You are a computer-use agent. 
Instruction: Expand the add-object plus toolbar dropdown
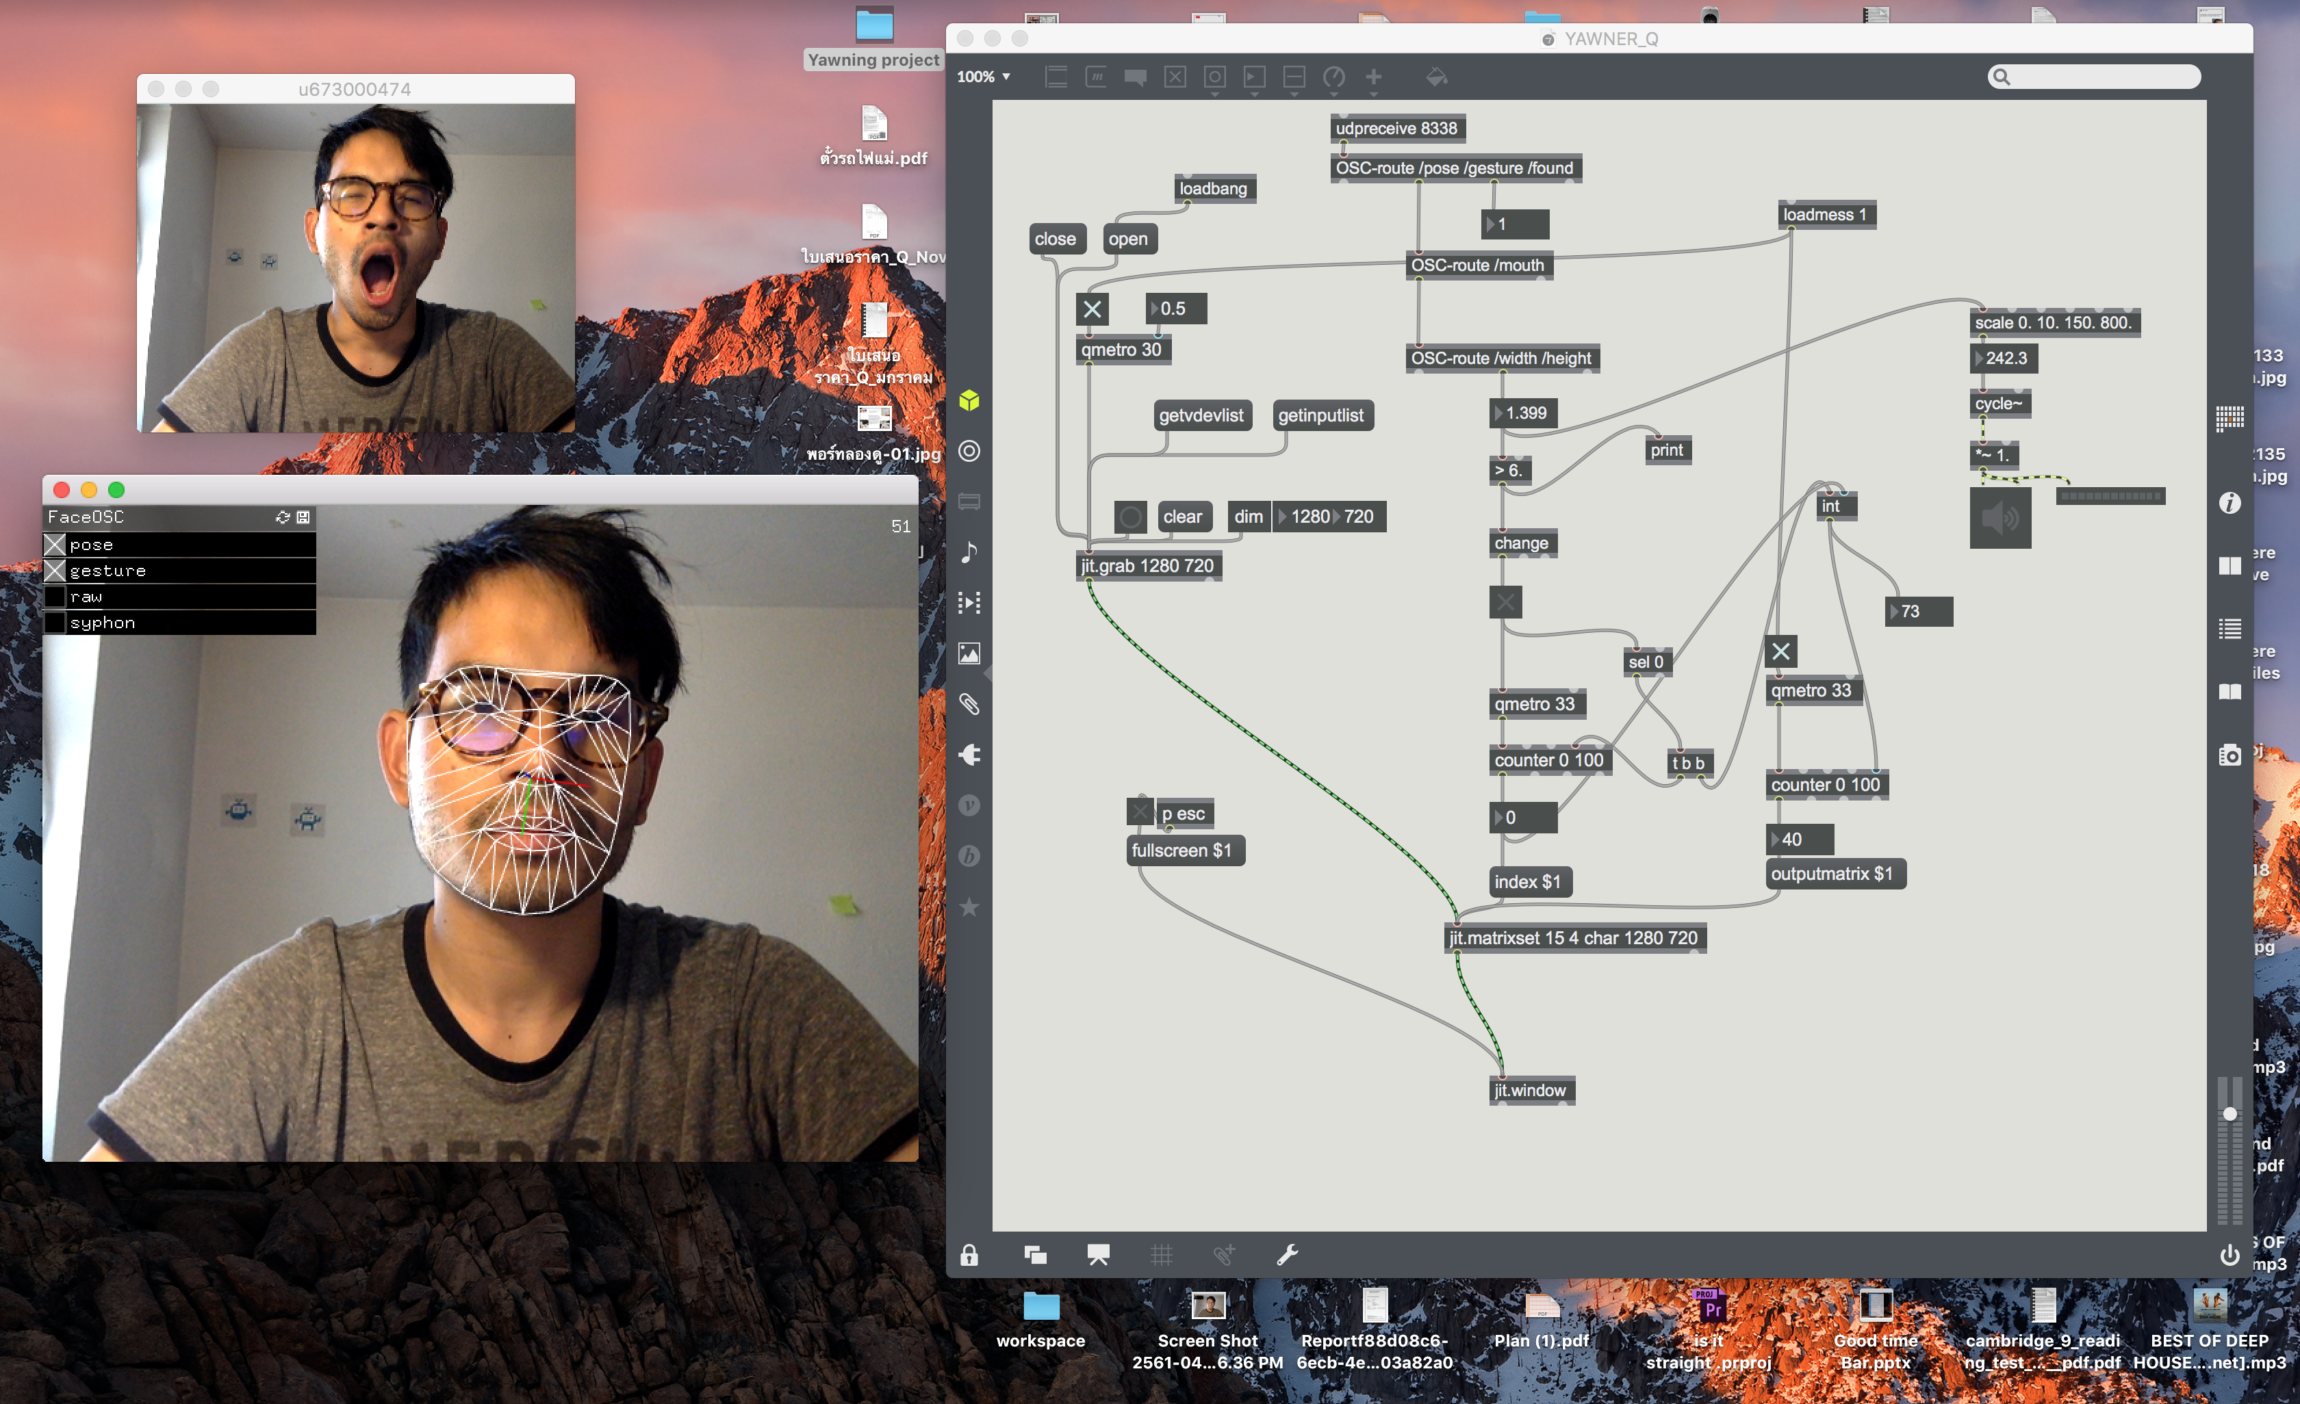pyautogui.click(x=1373, y=79)
